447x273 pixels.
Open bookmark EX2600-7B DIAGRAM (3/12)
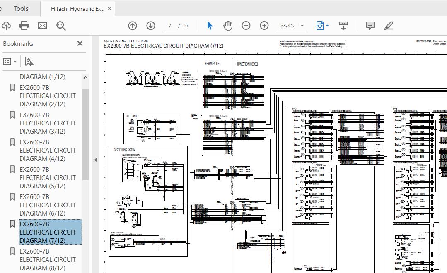pos(48,123)
